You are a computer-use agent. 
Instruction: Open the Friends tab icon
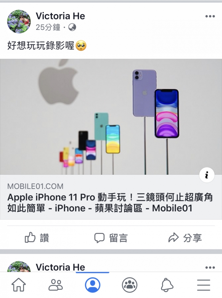[x=55, y=285]
